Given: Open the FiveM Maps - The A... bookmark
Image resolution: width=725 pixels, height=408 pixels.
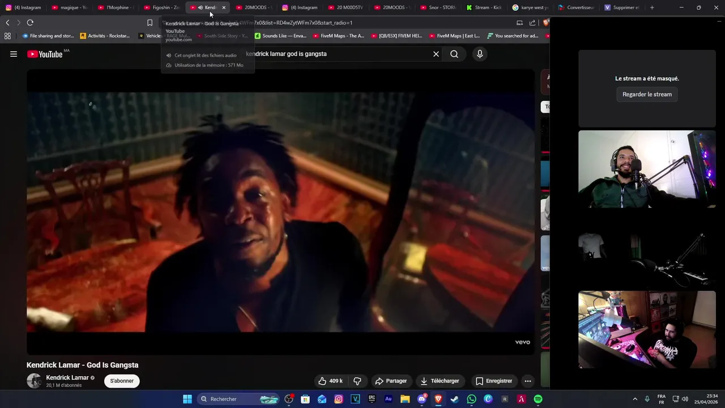Looking at the screenshot, I should tap(339, 36).
